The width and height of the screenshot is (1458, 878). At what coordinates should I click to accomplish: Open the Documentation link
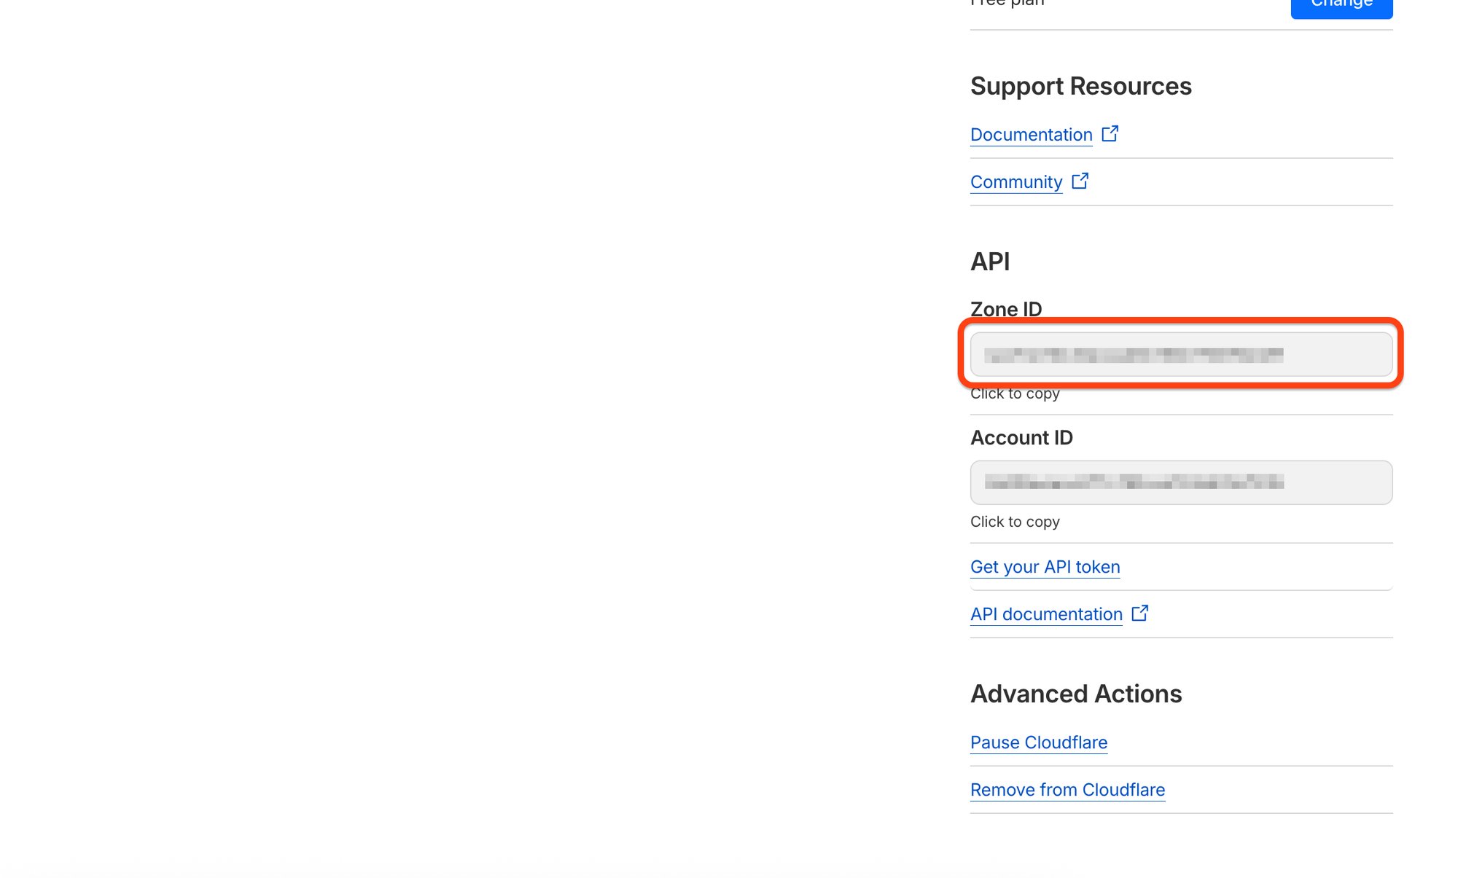click(1031, 135)
